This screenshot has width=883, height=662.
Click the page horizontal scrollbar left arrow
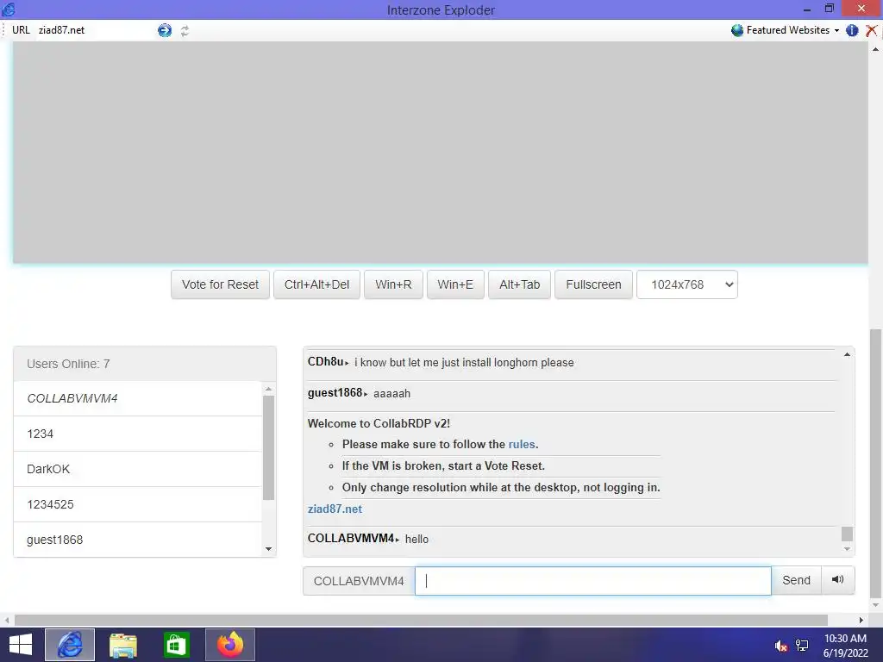coord(7,620)
